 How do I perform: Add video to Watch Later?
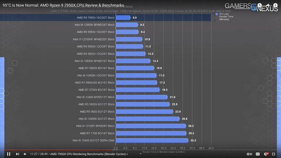pyautogui.click(x=260, y=5)
